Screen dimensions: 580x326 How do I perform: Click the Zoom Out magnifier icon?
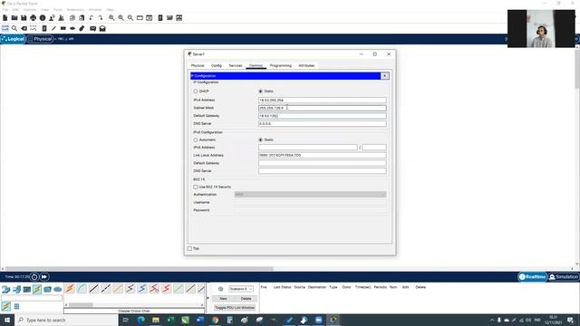coord(130,18)
